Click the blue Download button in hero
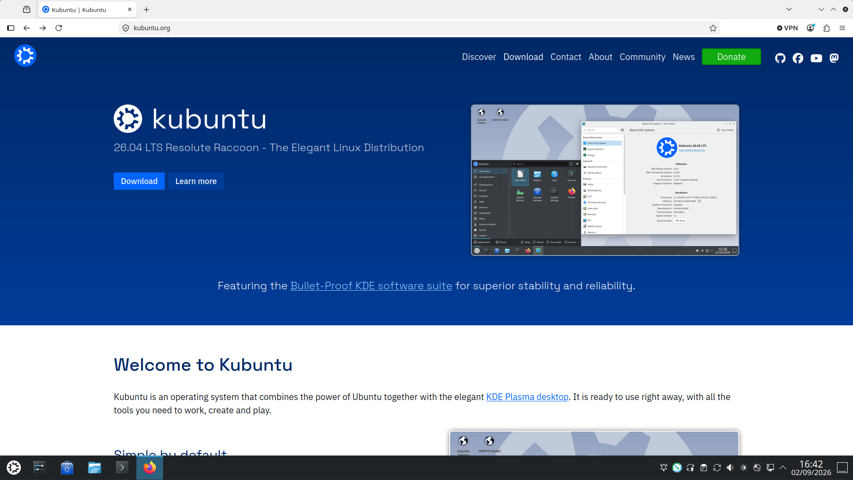This screenshot has height=480, width=853. click(139, 181)
